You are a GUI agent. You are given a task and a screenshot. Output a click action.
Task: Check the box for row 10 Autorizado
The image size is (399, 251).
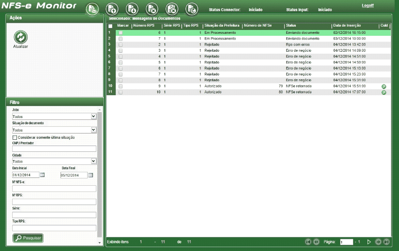point(121,86)
